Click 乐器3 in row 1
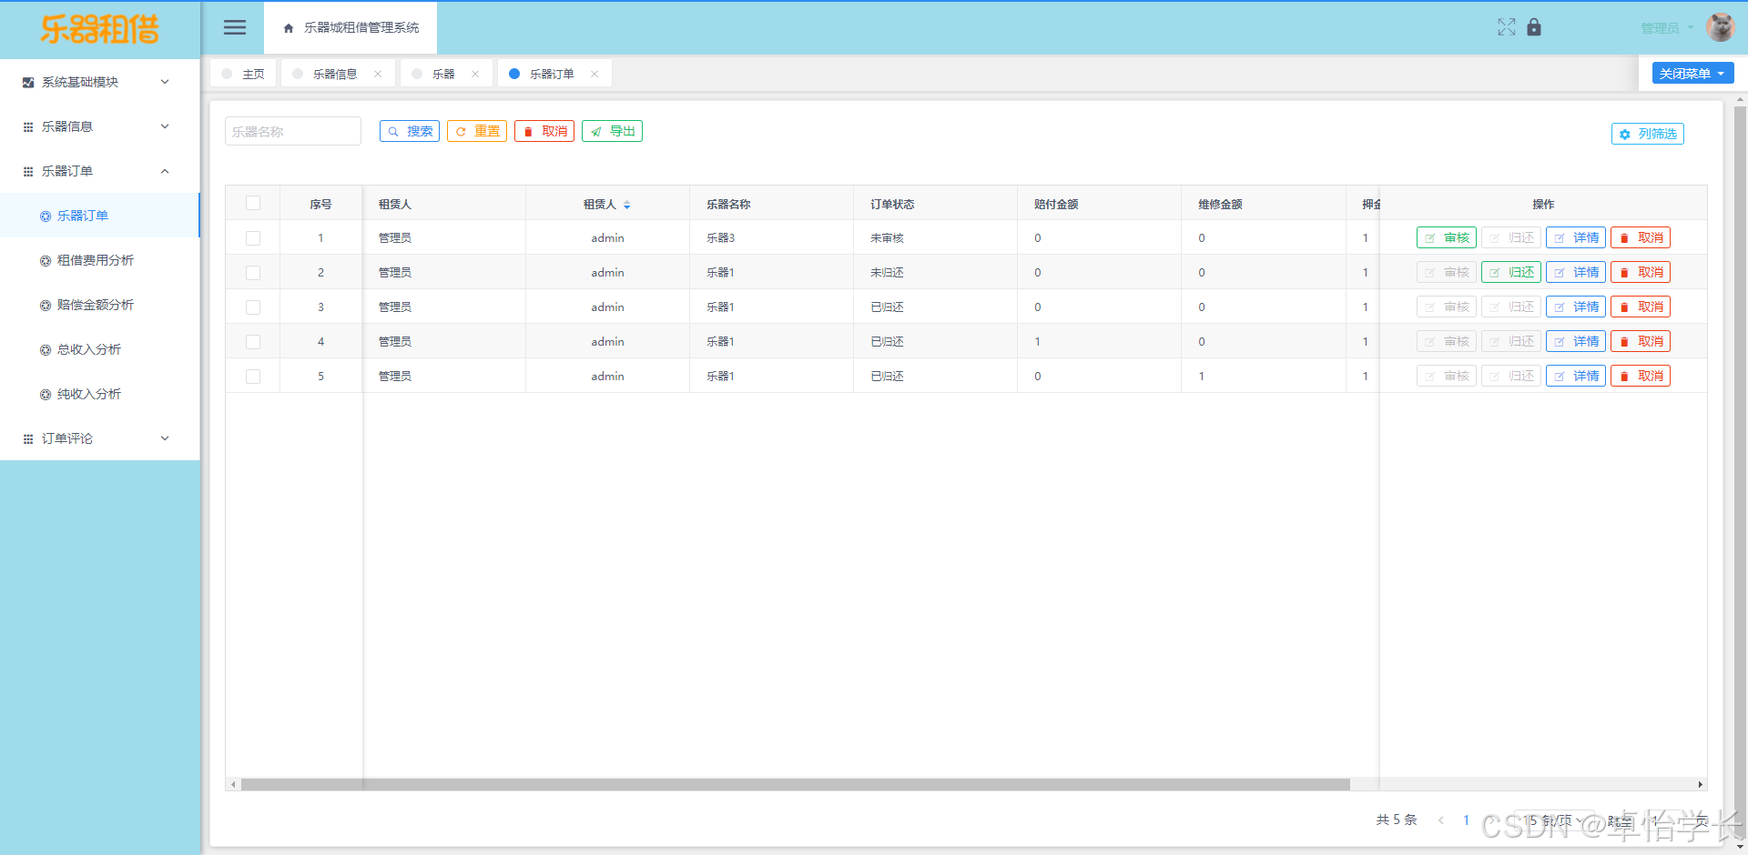This screenshot has height=855, width=1748. [720, 237]
